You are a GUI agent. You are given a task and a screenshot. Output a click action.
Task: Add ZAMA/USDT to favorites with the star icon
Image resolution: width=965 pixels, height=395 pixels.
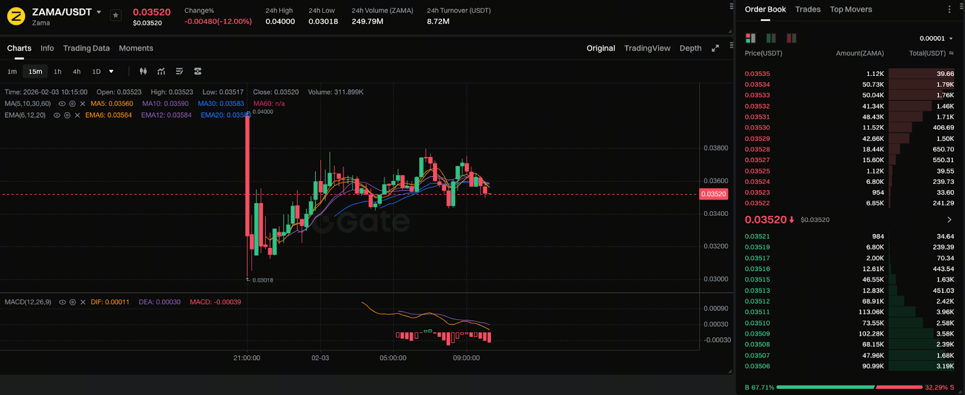click(x=116, y=15)
